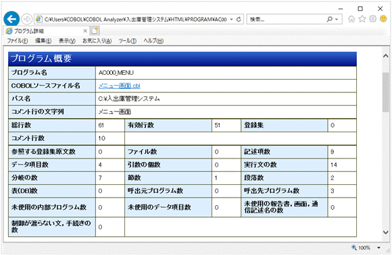
Task: Click the value 14 for 実行文の数
Action: 334,165
